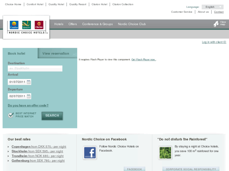Open the Comfort Hotel top link

pyautogui.click(x=35, y=4)
